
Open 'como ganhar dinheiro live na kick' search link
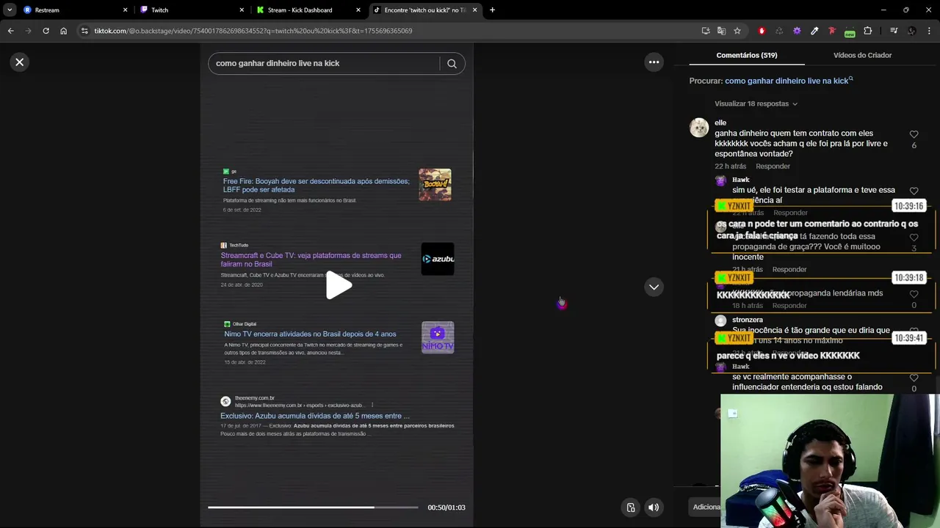click(x=789, y=81)
